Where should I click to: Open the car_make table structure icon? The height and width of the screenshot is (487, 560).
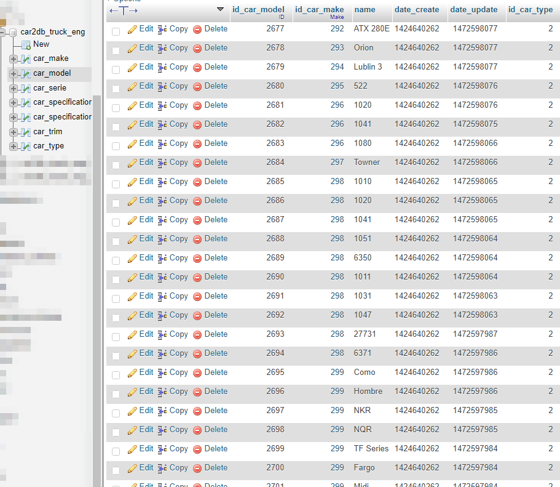tap(25, 58)
